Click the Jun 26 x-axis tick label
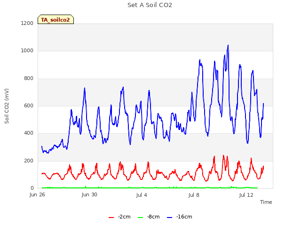The height and width of the screenshot is (226, 301). click(37, 194)
